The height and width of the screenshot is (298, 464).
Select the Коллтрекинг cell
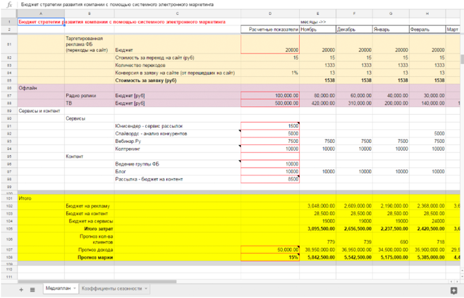pos(177,149)
